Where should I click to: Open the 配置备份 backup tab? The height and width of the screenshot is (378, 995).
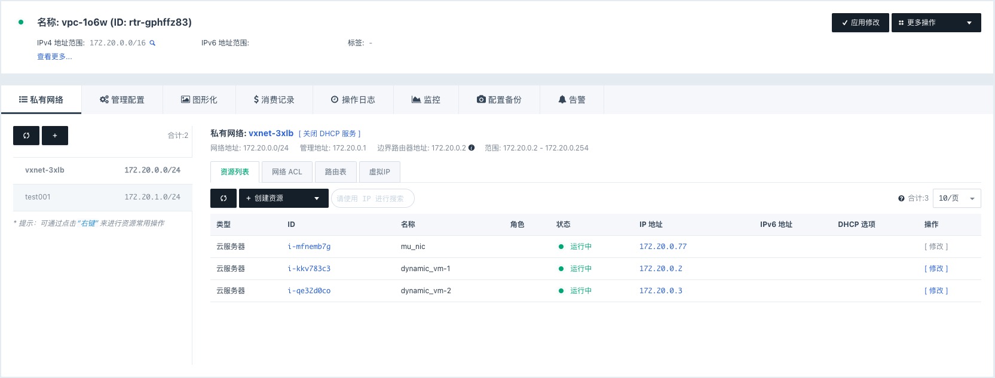[x=499, y=100]
